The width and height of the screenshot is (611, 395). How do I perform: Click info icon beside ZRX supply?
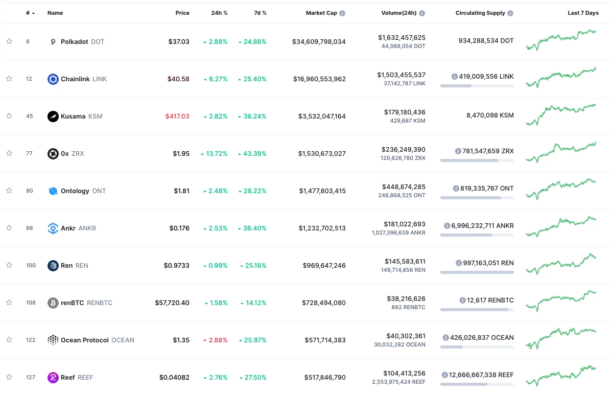[x=458, y=151]
